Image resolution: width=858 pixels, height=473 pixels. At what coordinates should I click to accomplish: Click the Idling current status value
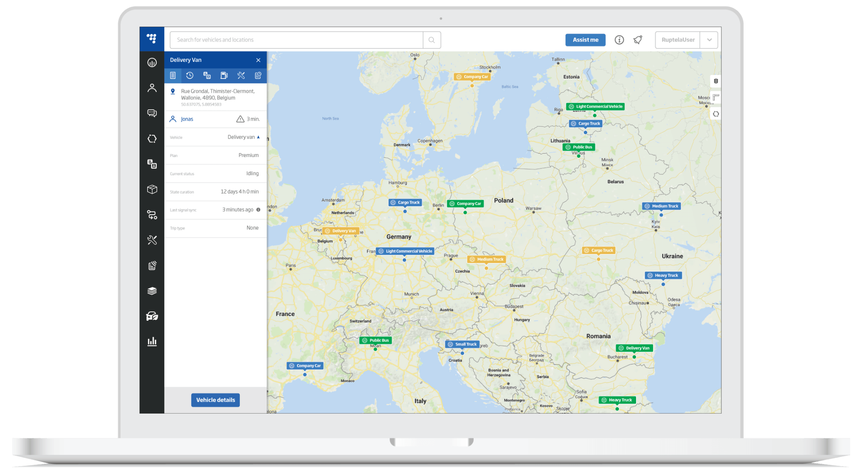252,174
